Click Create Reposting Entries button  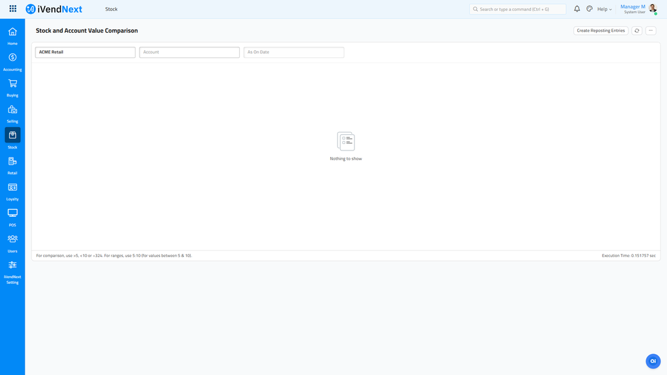601,31
